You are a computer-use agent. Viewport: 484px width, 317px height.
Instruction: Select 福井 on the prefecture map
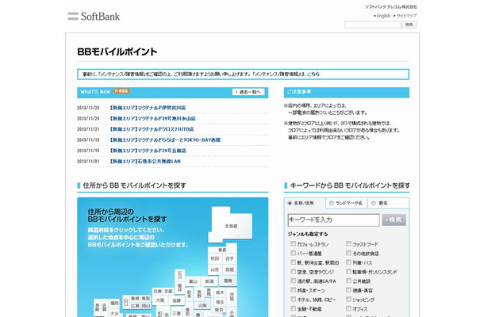(179, 288)
